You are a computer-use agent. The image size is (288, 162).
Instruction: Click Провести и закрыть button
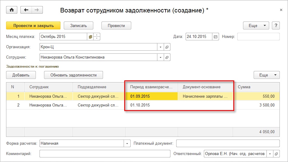click(33, 26)
